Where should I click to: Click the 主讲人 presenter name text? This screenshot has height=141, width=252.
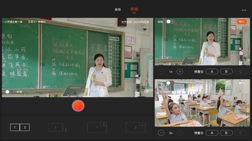click(x=37, y=22)
